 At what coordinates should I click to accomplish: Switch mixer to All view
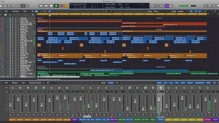coord(117,83)
